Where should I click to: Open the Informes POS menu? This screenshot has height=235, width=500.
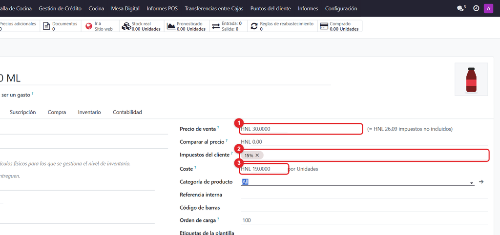(162, 9)
